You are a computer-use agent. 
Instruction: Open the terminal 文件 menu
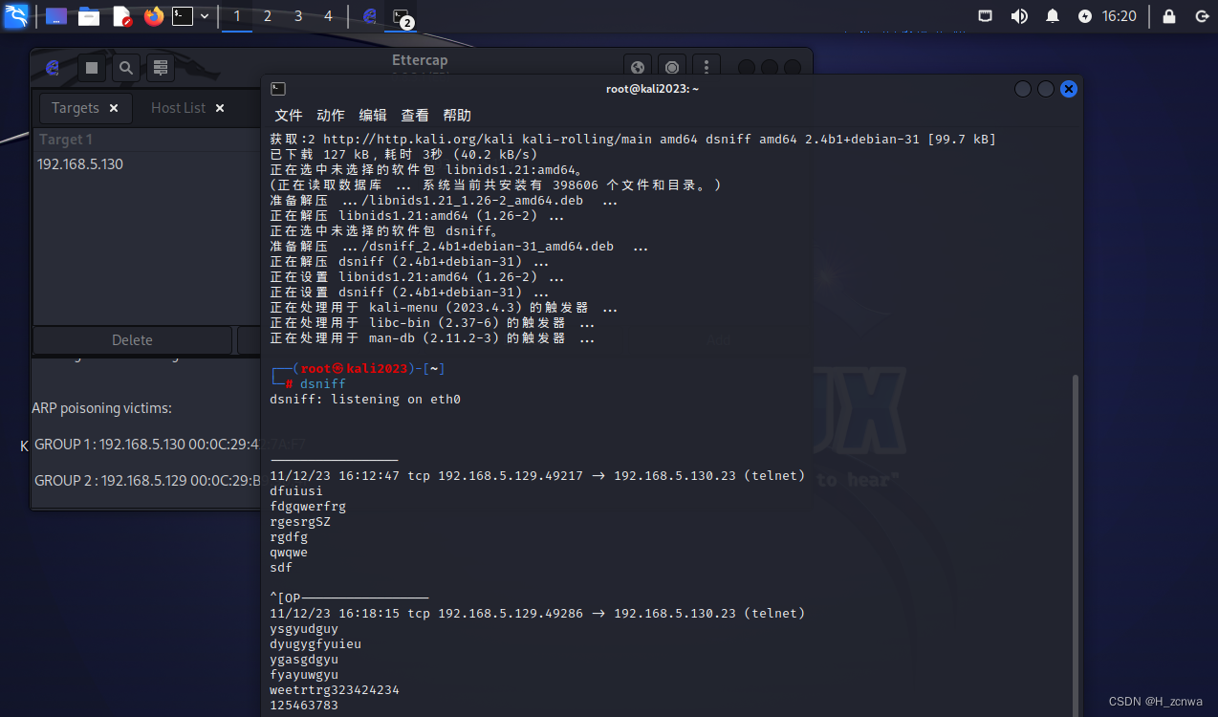[288, 116]
